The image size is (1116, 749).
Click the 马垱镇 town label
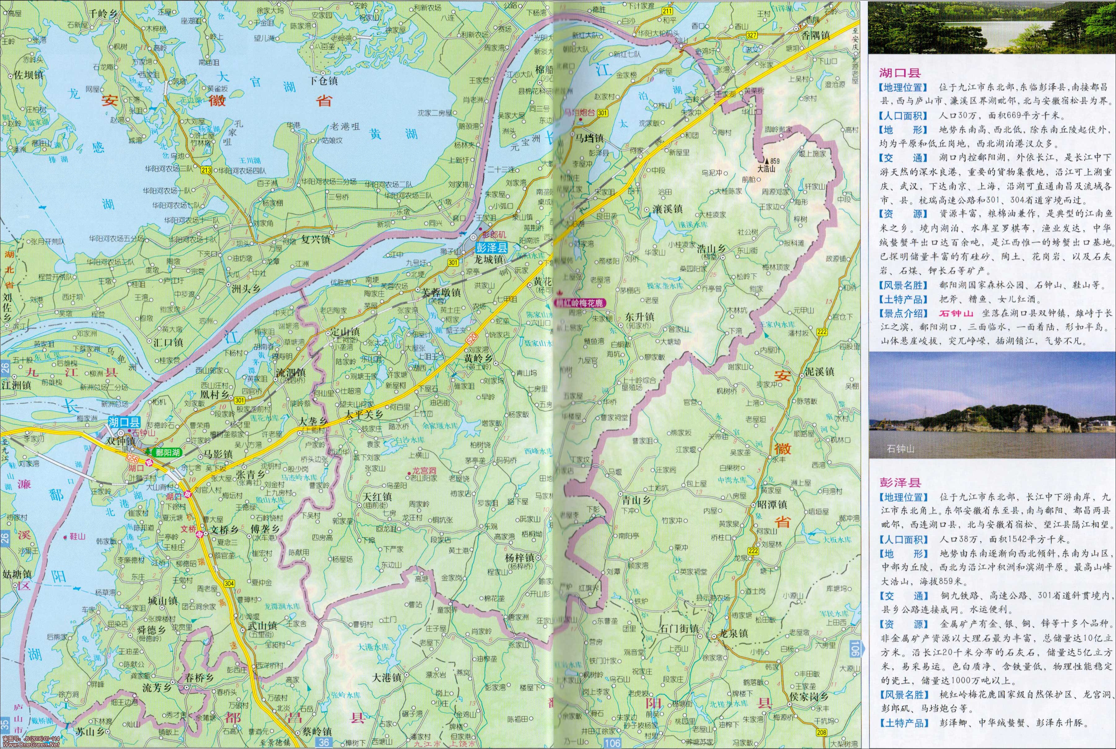tap(589, 138)
